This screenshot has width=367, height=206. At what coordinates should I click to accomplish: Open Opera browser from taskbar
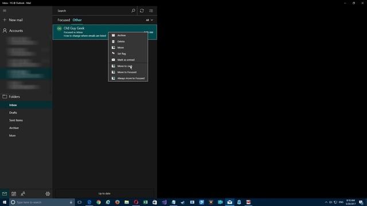pyautogui.click(x=136, y=202)
